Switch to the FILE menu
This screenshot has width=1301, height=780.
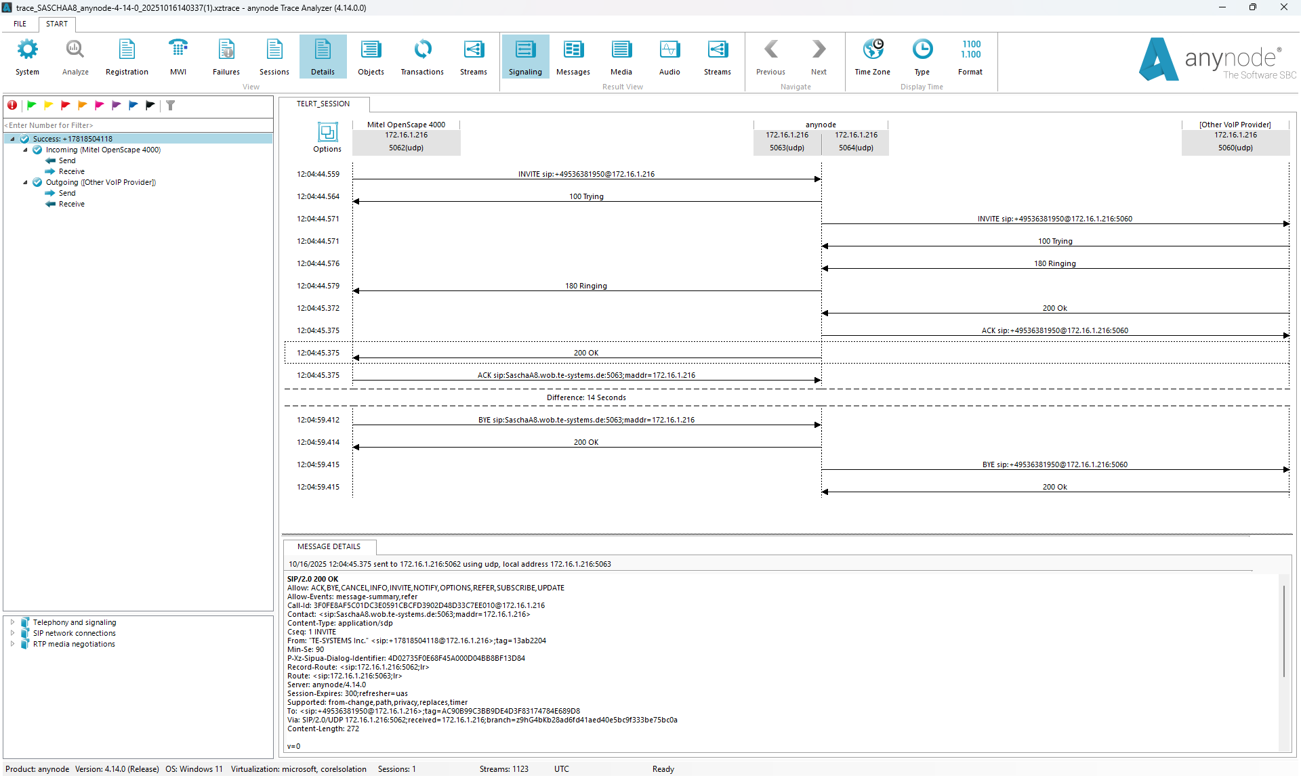tap(20, 24)
